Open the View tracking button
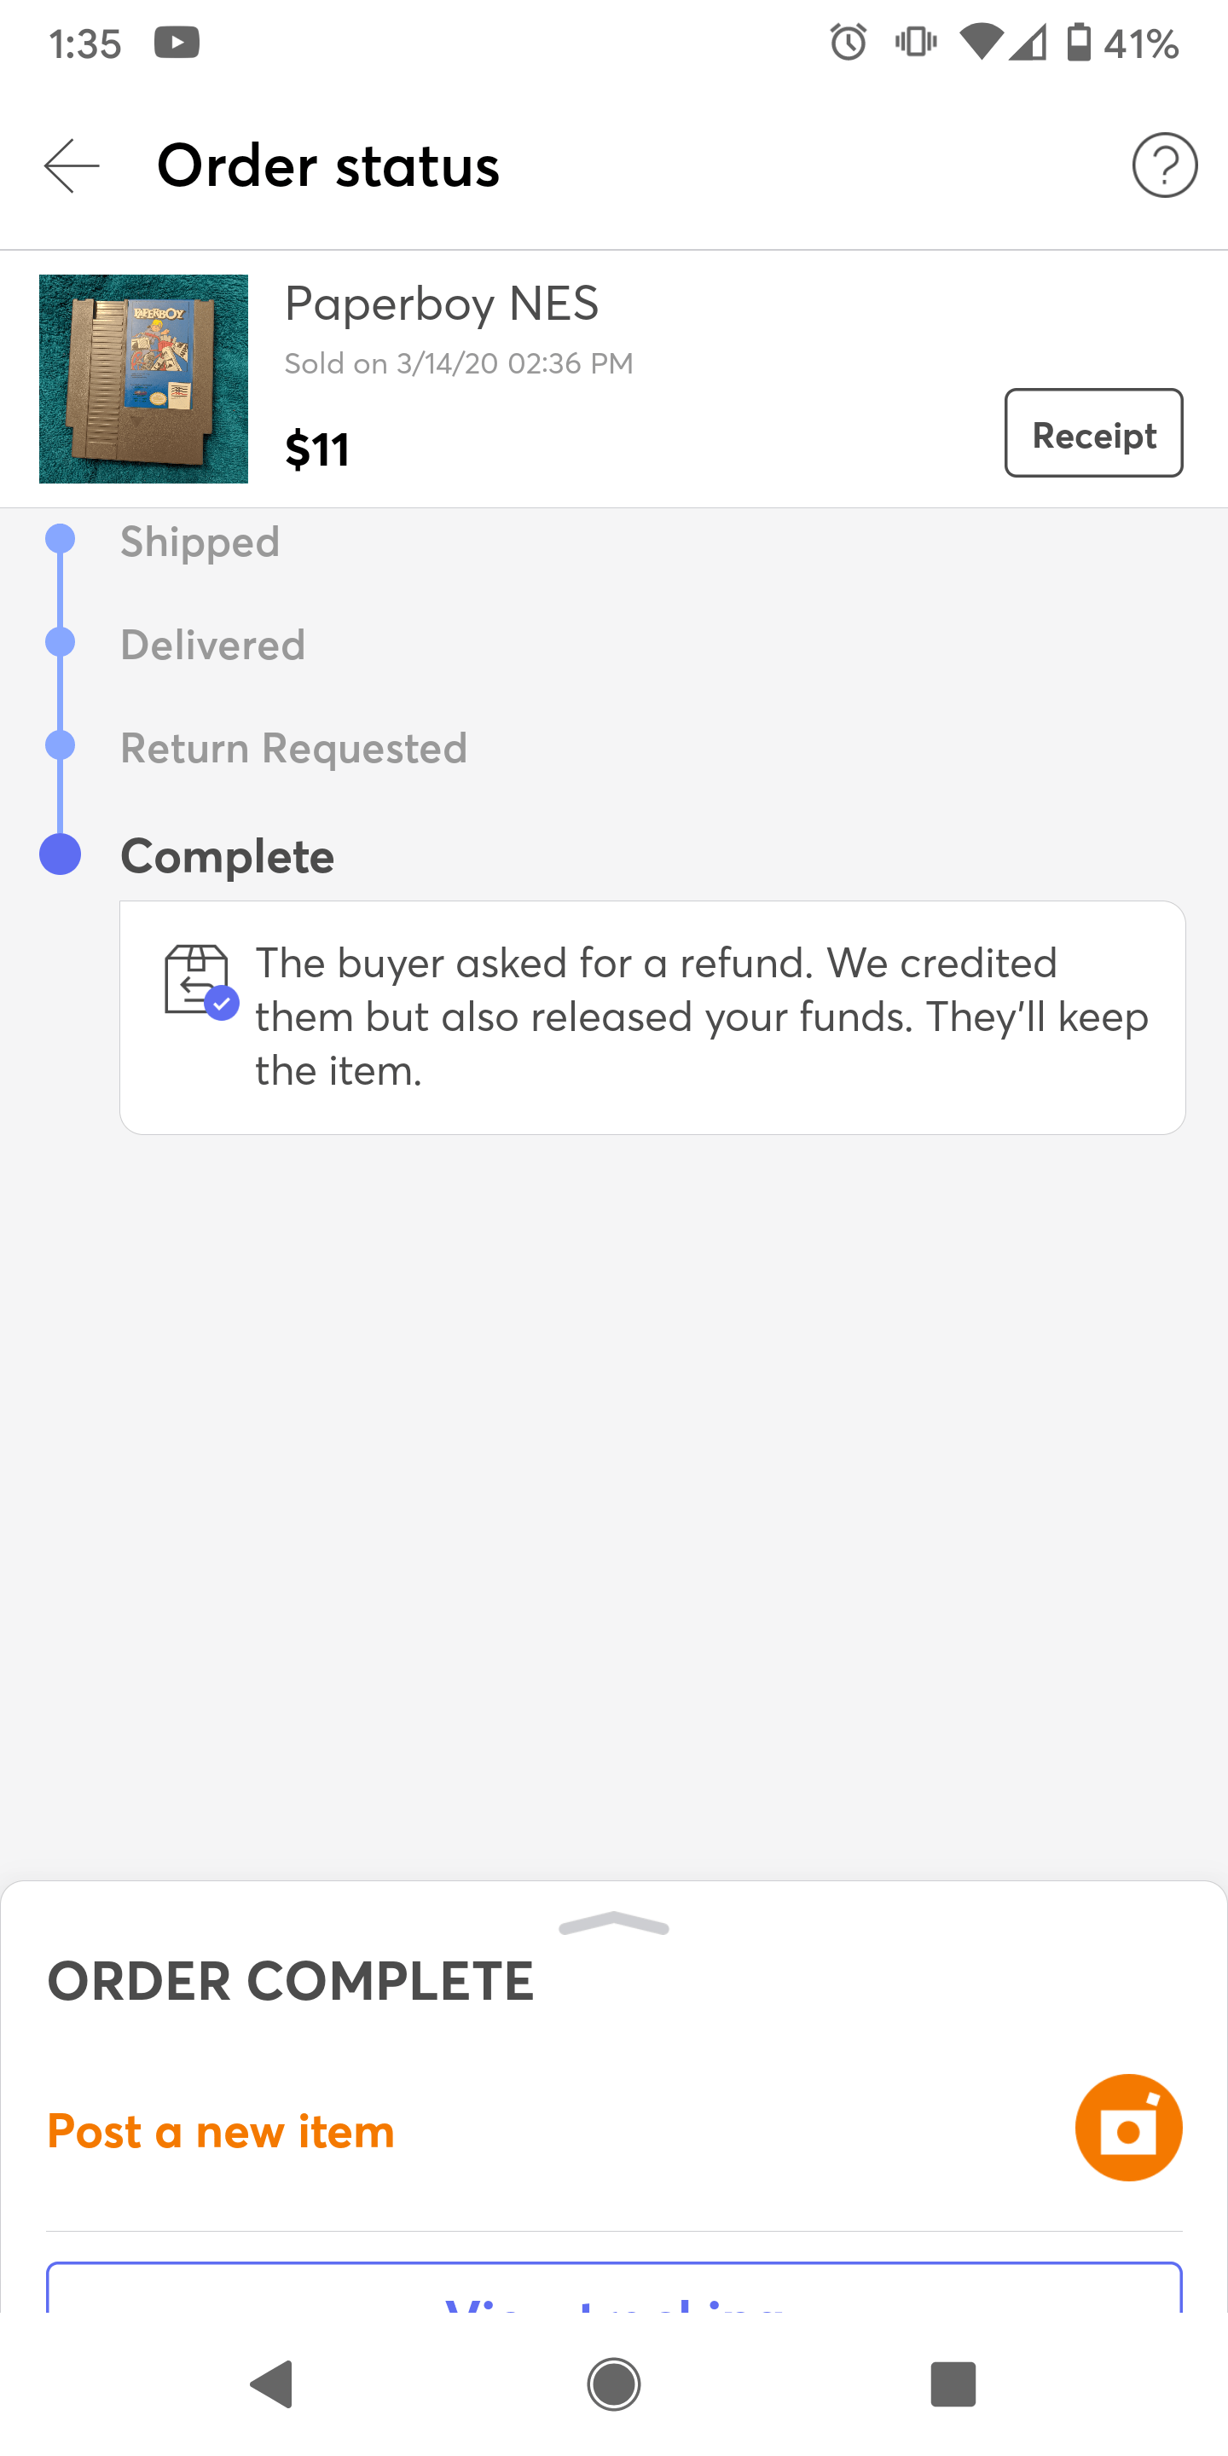Image resolution: width=1228 pixels, height=2456 pixels. (x=614, y=2308)
